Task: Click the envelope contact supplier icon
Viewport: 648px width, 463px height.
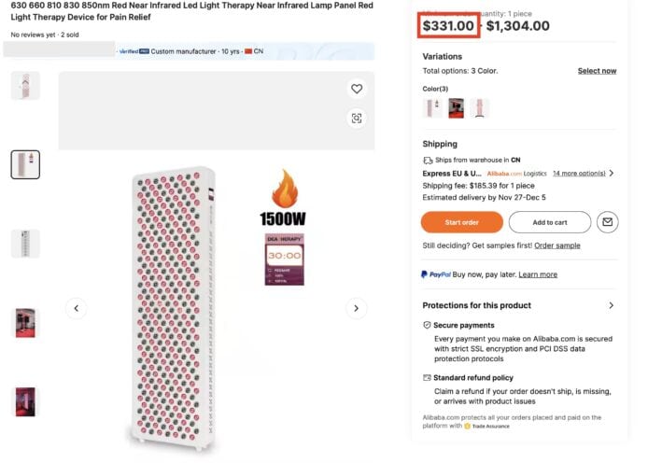Action: pos(608,222)
